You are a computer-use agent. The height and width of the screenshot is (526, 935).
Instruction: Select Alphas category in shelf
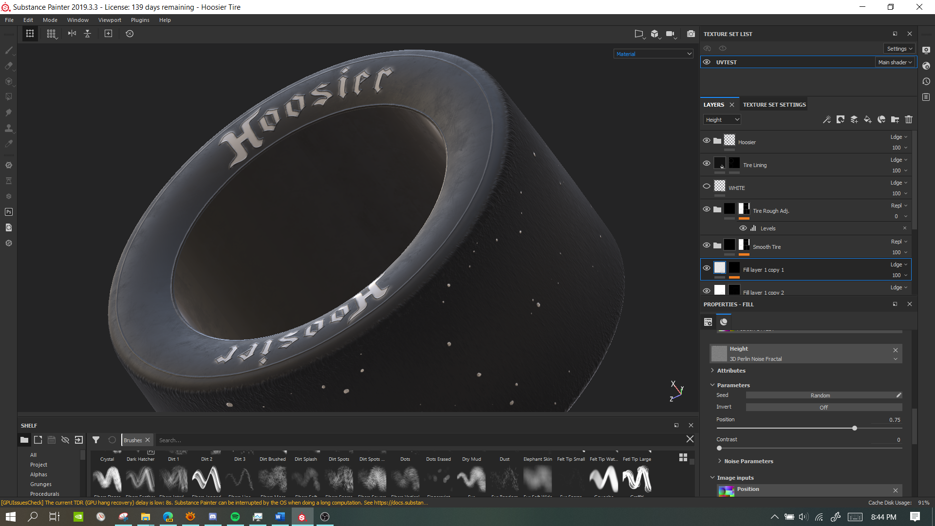[x=38, y=474]
